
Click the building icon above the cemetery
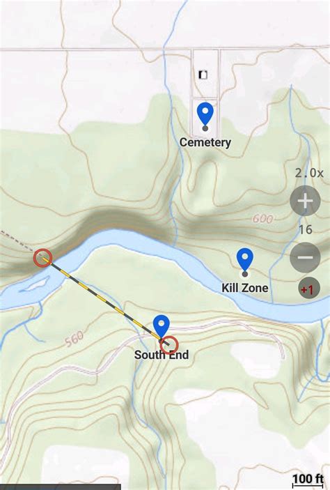[203, 75]
